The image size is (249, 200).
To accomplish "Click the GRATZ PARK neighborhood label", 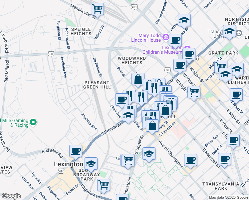I will click(x=223, y=53).
